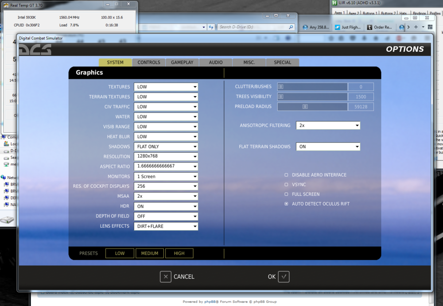
Task: Open the browser tab list dropdown arrow
Action: (423, 27)
